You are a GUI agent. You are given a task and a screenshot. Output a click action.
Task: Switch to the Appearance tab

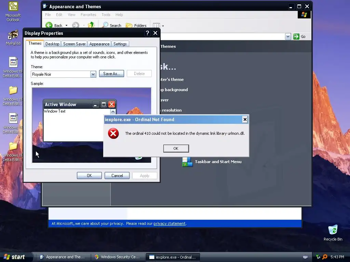(x=99, y=44)
